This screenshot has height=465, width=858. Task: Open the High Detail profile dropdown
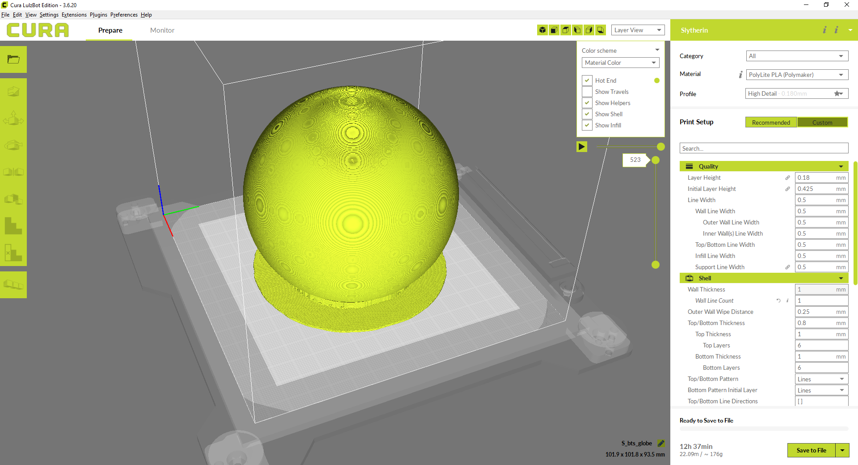797,93
